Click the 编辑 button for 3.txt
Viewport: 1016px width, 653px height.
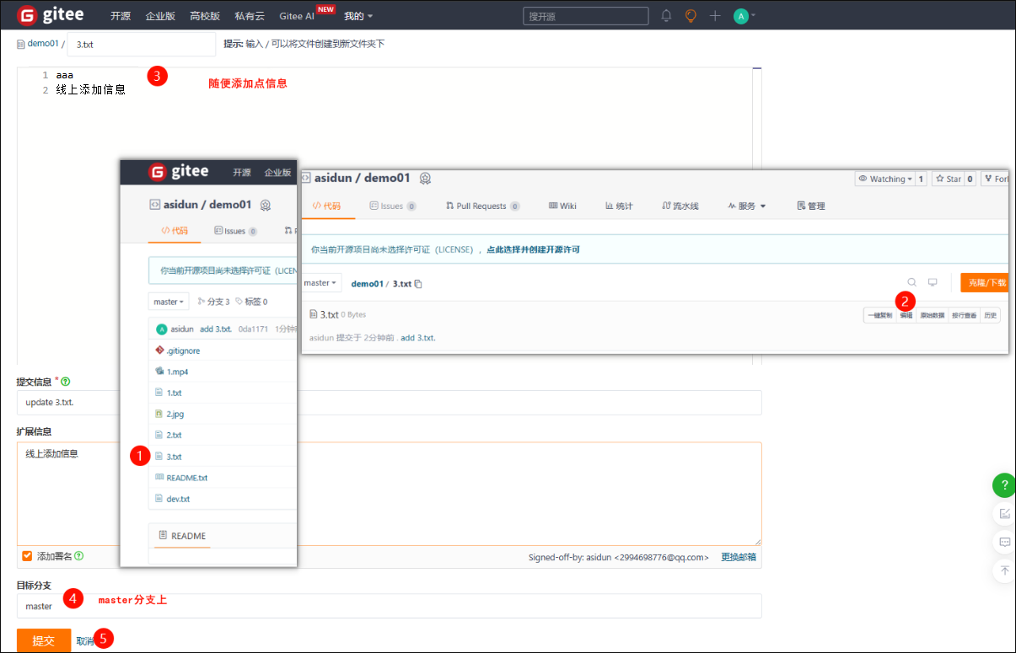point(906,315)
